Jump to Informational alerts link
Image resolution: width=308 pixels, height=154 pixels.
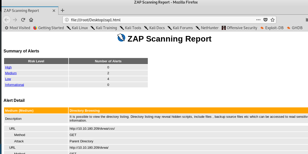point(14,85)
